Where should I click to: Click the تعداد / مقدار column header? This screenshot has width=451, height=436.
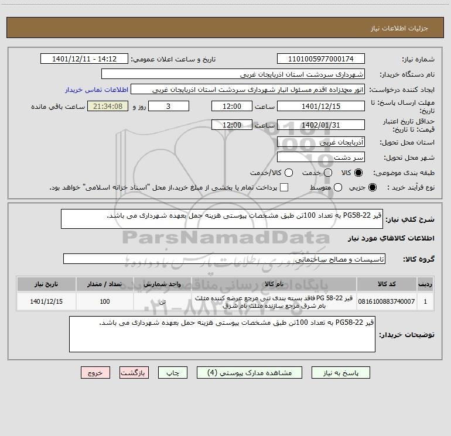pyautogui.click(x=105, y=284)
